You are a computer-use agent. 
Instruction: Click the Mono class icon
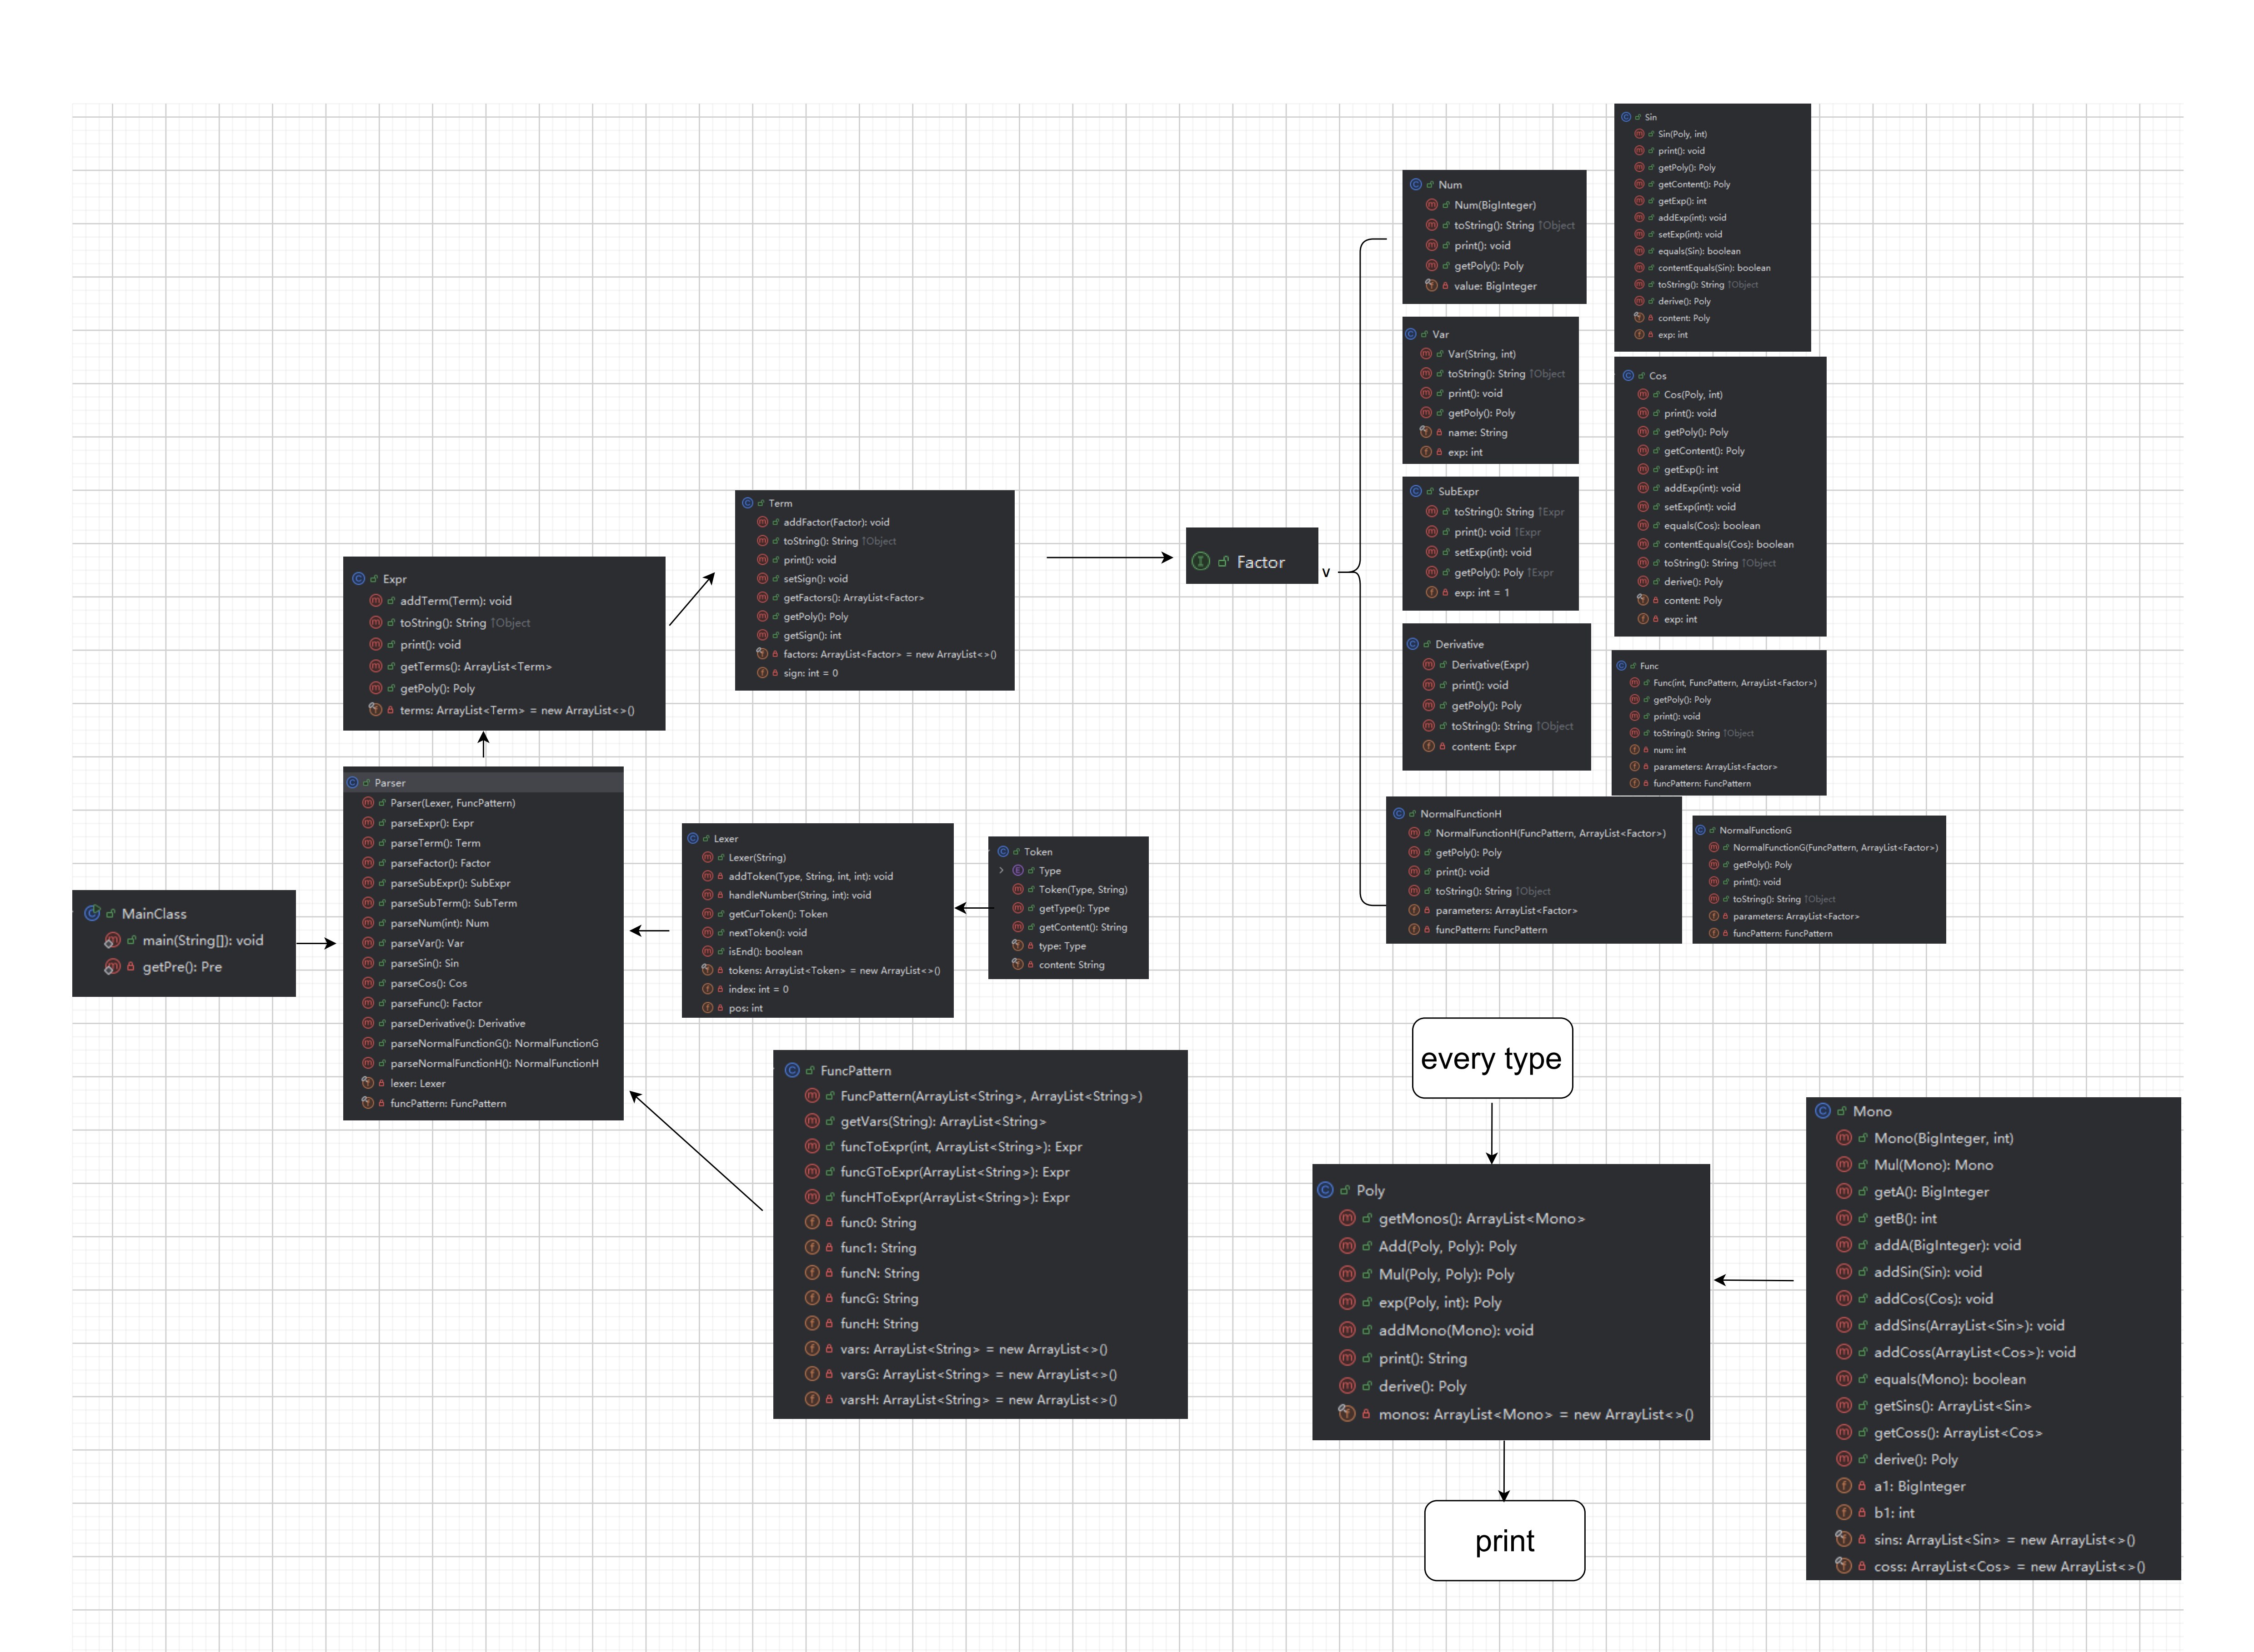[1823, 1111]
